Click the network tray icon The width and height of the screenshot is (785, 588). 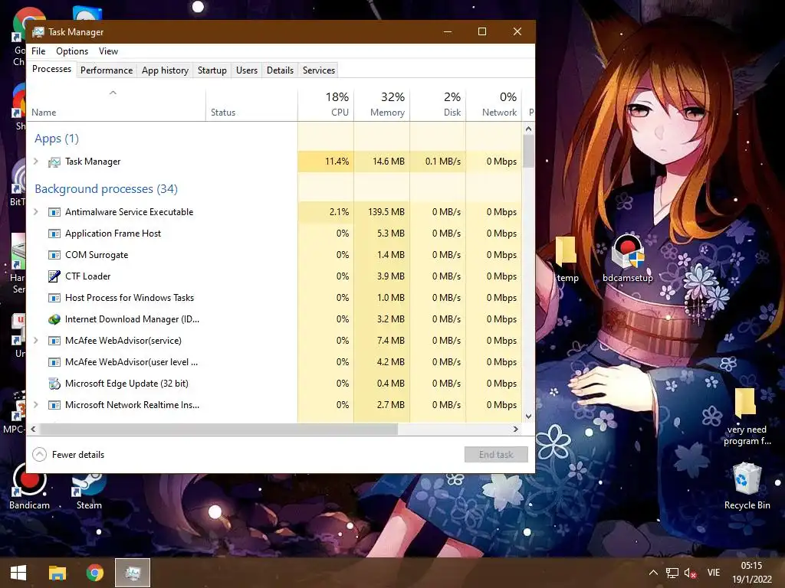click(672, 573)
